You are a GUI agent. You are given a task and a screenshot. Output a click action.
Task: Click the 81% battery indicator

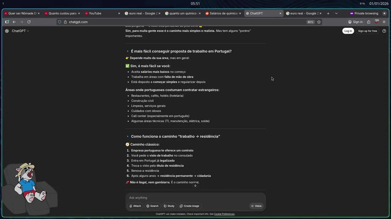click(362, 4)
